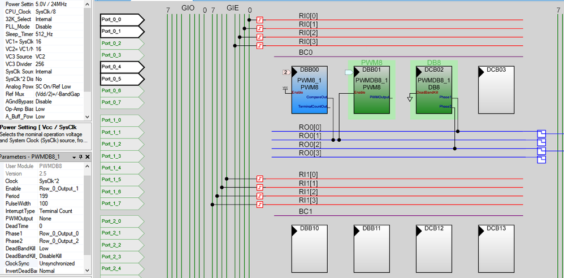Close the Parameters - PWMDB8_1 panel
The height and width of the screenshot is (278, 564).
88,157
